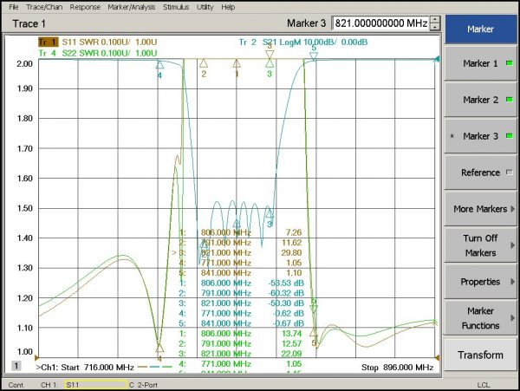Increment marker frequency with up stepper arrow

[x=435, y=20]
